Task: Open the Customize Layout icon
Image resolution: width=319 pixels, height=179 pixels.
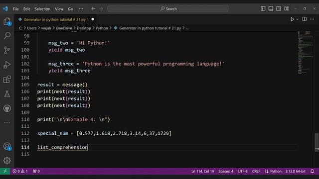Action: point(287,8)
